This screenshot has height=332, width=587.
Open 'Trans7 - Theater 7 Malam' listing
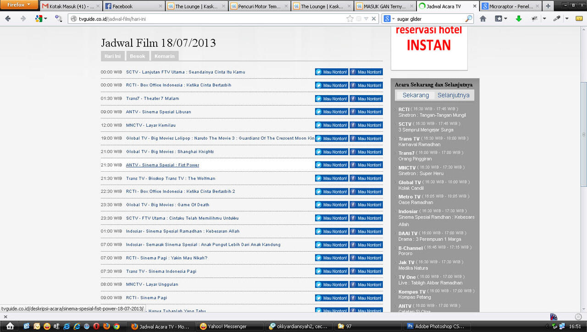[152, 98]
